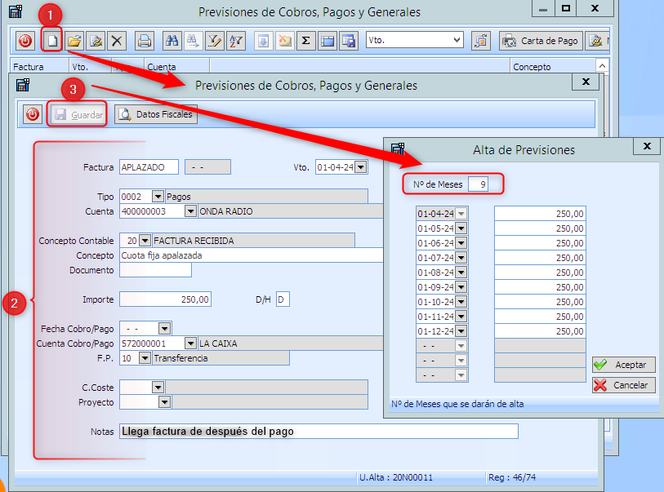
Task: Click the Sigma sum toolbar icon
Action: [305, 40]
